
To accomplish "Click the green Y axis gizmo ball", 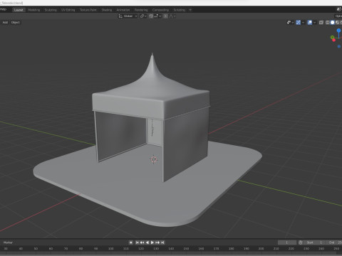I will 333,37.
